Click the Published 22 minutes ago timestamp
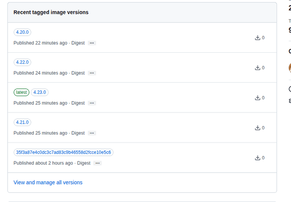The image size is (291, 202). (x=40, y=43)
